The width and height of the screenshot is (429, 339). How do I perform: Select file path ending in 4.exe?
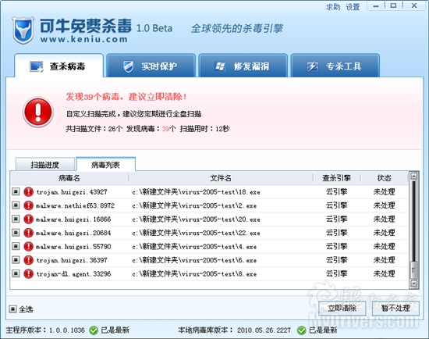click(x=194, y=246)
